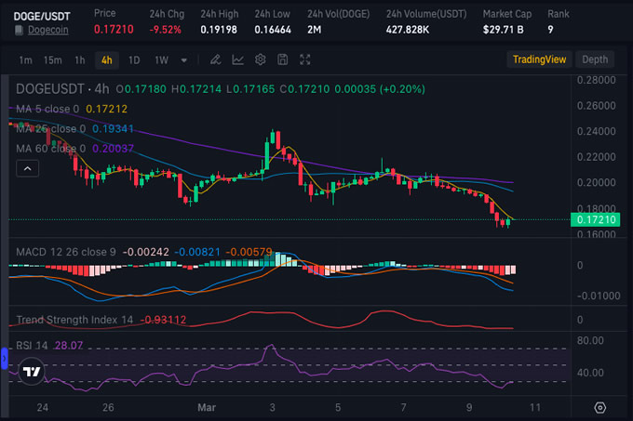Click the Trend Strength value -0.93112

click(163, 320)
